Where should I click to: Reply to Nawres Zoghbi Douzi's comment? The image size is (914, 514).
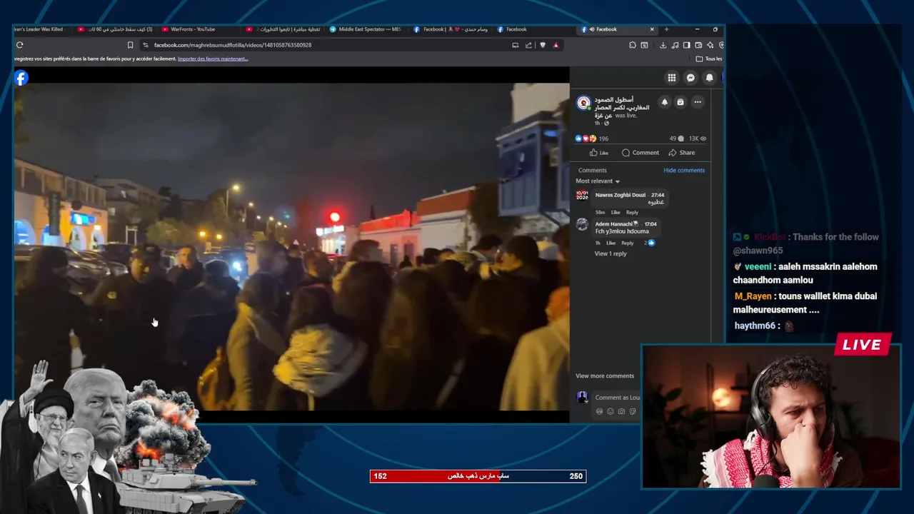pyautogui.click(x=633, y=212)
